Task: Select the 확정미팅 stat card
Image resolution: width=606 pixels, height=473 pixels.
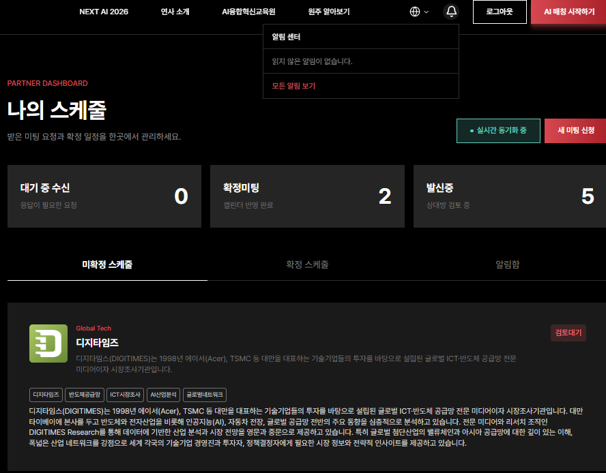Action: pyautogui.click(x=307, y=196)
